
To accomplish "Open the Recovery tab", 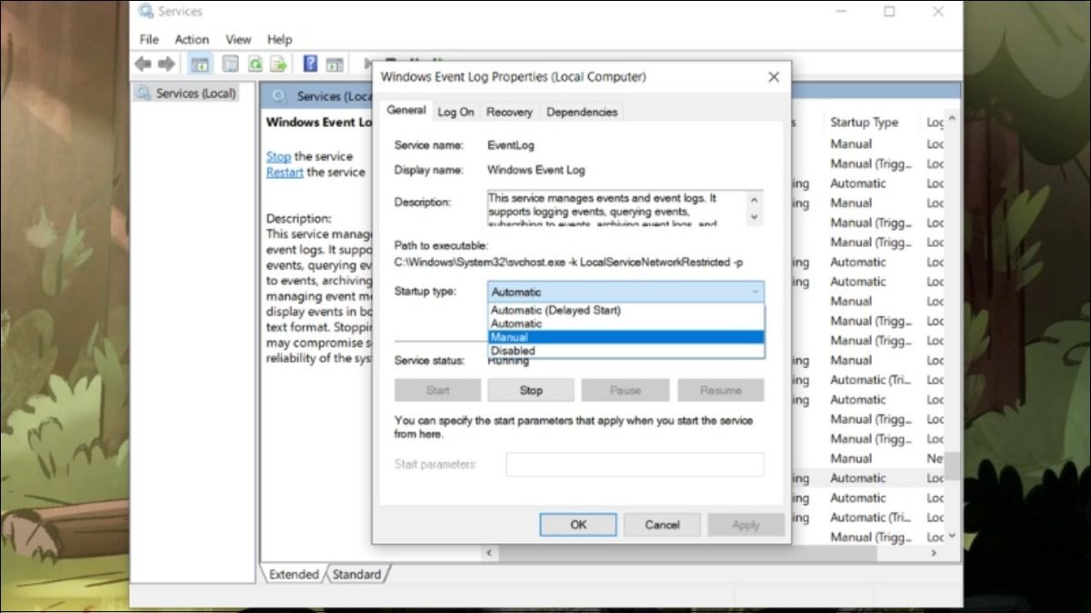I will pyautogui.click(x=509, y=112).
